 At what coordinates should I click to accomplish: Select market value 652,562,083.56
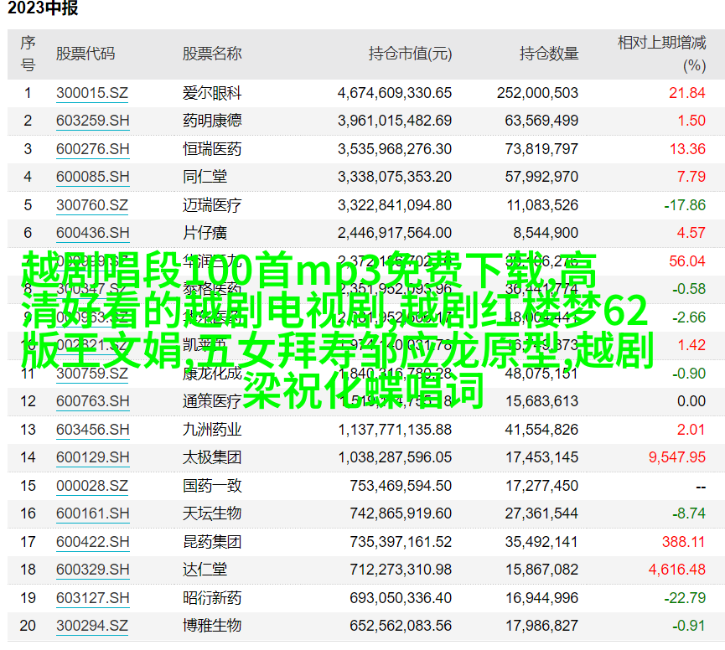pos(401,626)
